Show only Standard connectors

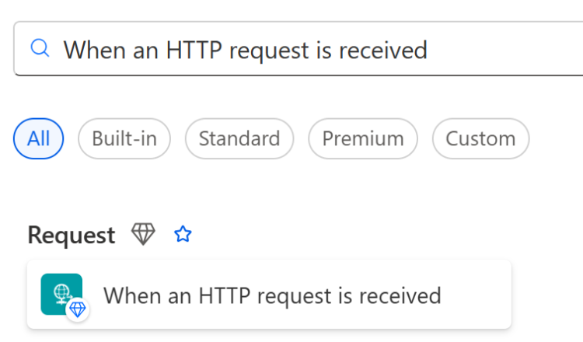(239, 139)
